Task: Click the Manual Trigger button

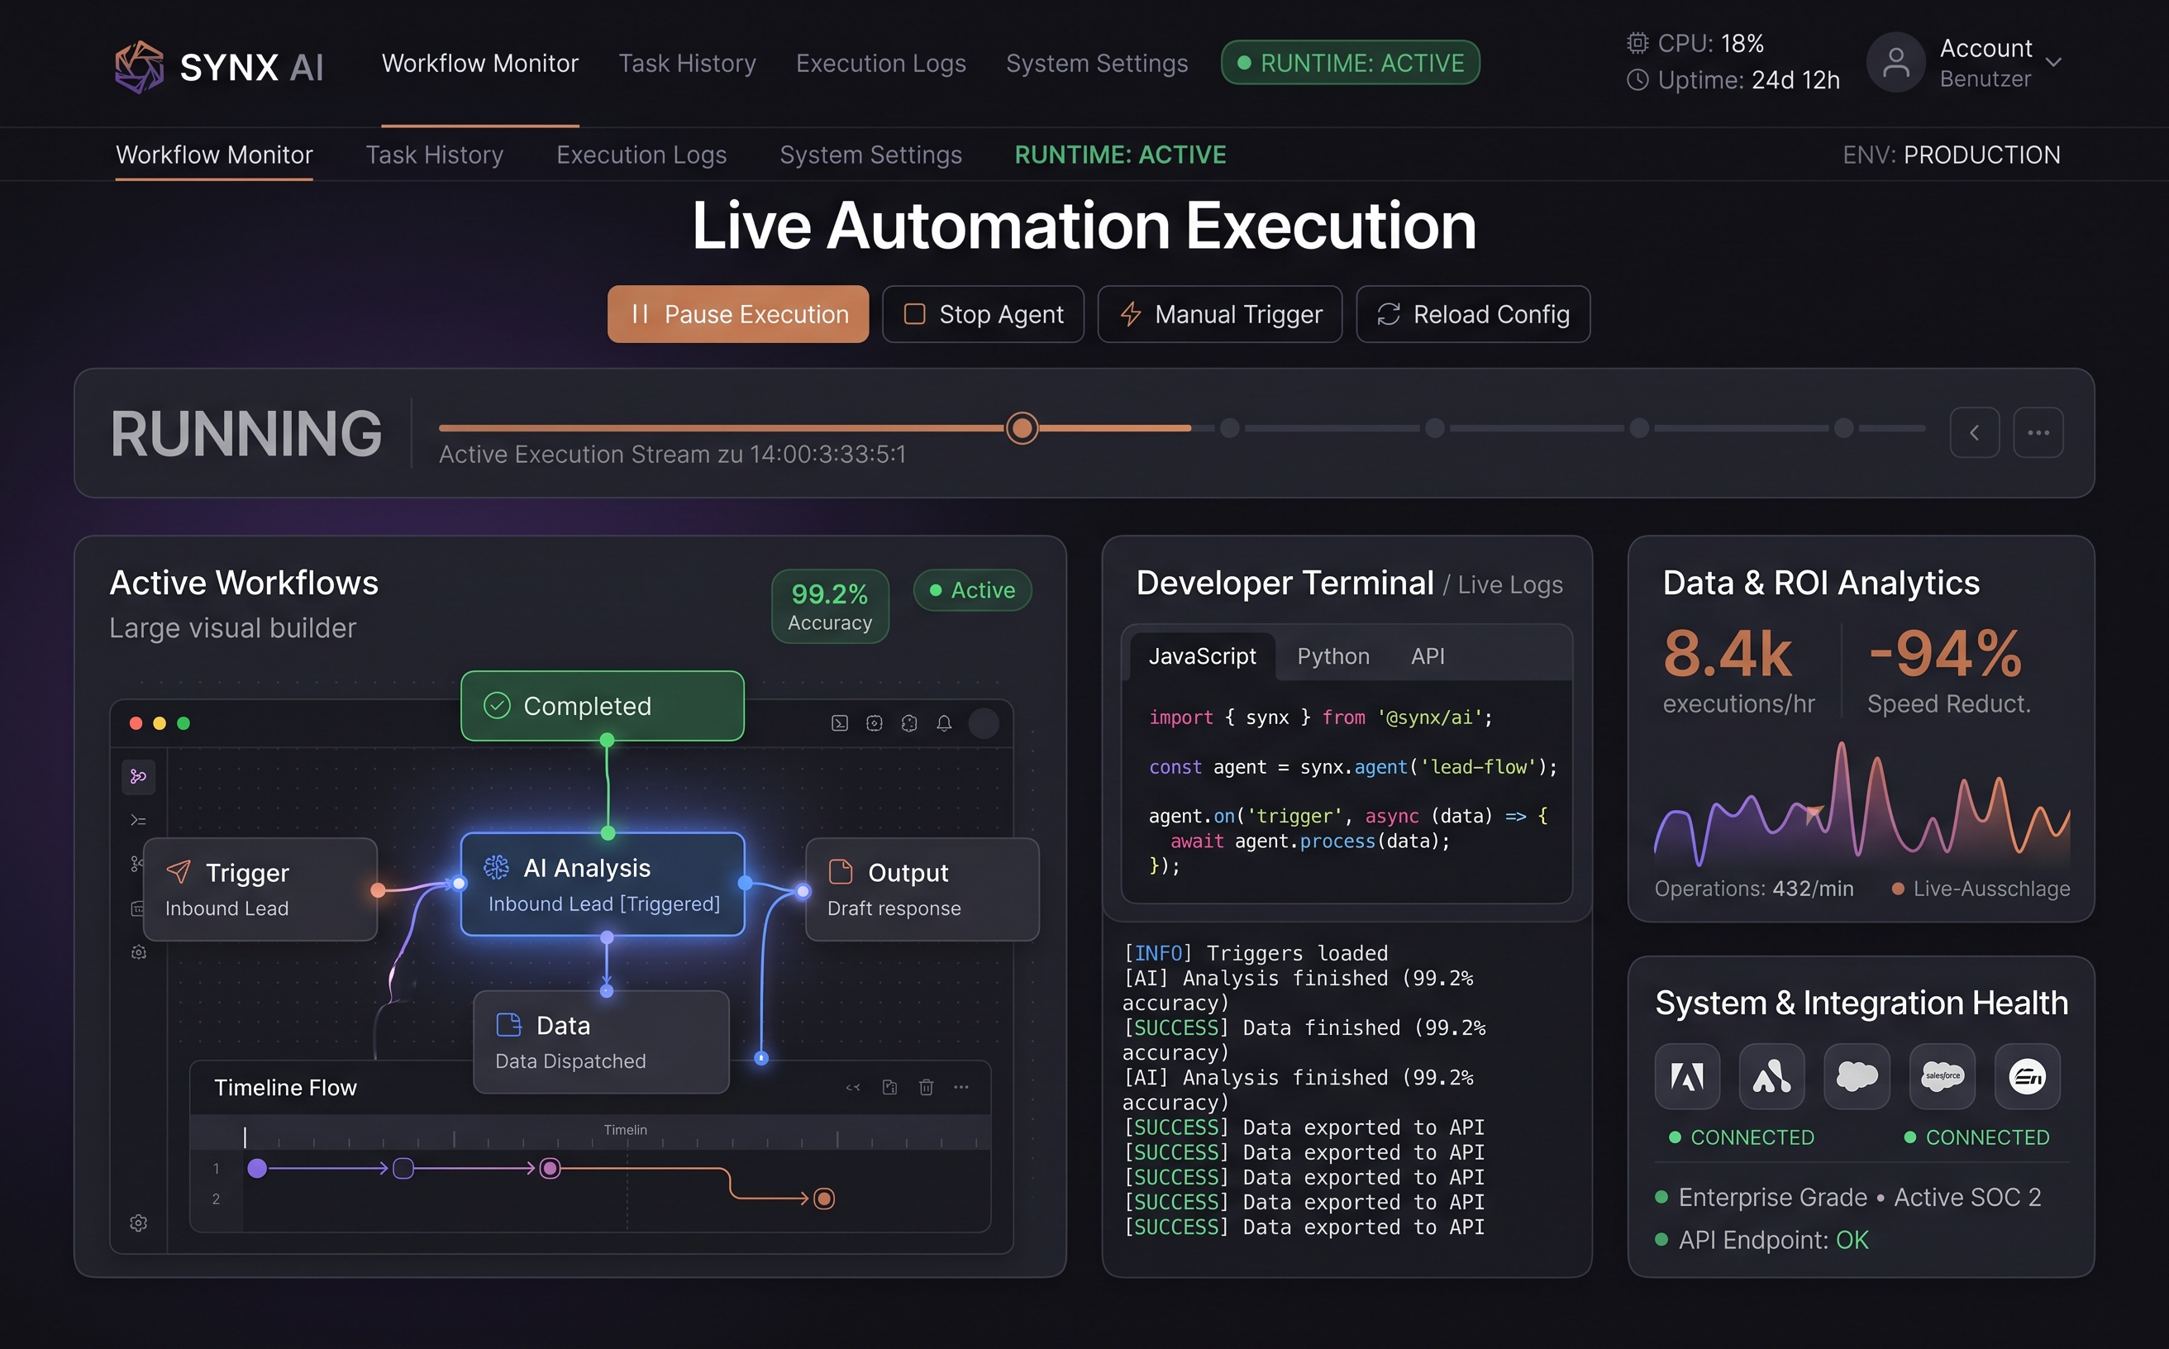Action: point(1220,314)
